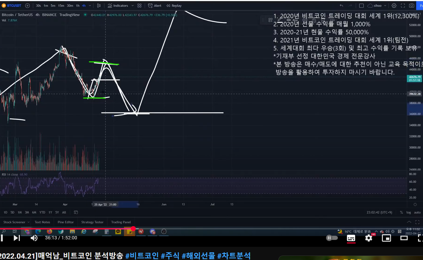Screen dimensions: 423x260
Task: Create an Alert
Action: click(x=155, y=6)
